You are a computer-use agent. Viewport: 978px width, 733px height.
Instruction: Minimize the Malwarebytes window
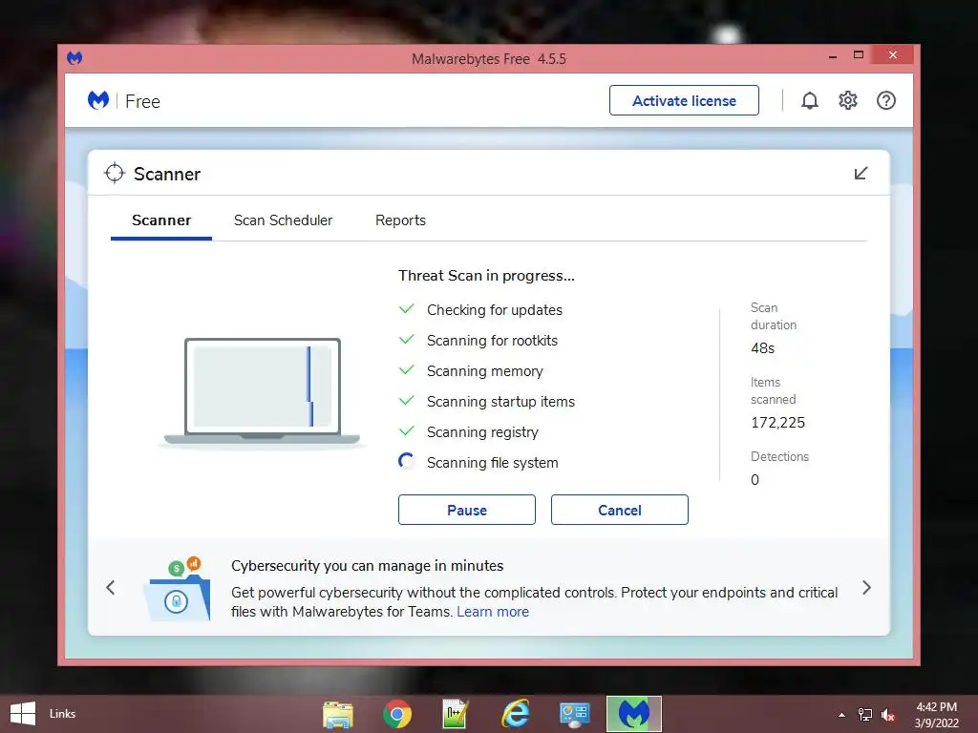coord(833,56)
